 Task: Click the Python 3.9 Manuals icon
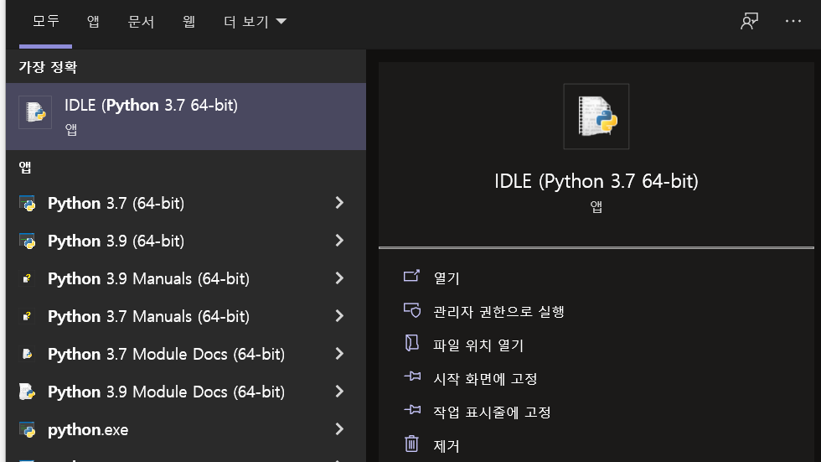(x=27, y=278)
